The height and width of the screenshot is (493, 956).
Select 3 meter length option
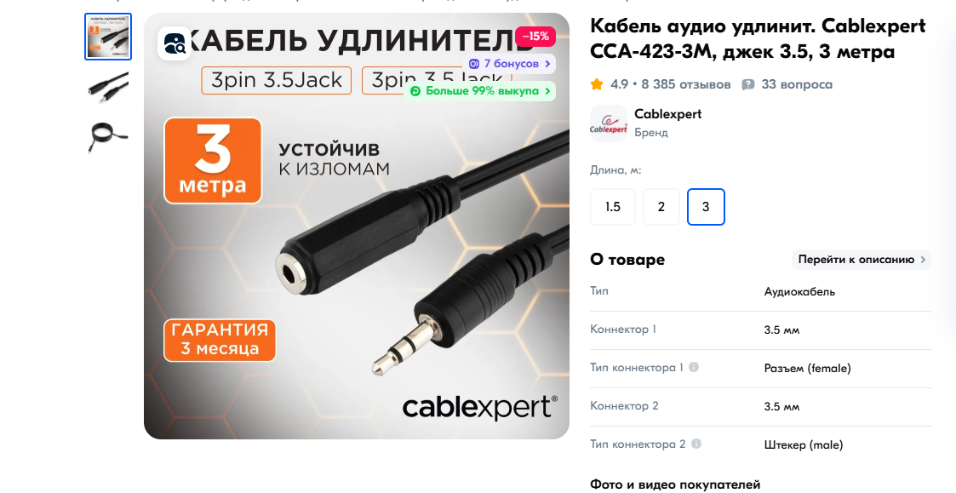point(706,207)
